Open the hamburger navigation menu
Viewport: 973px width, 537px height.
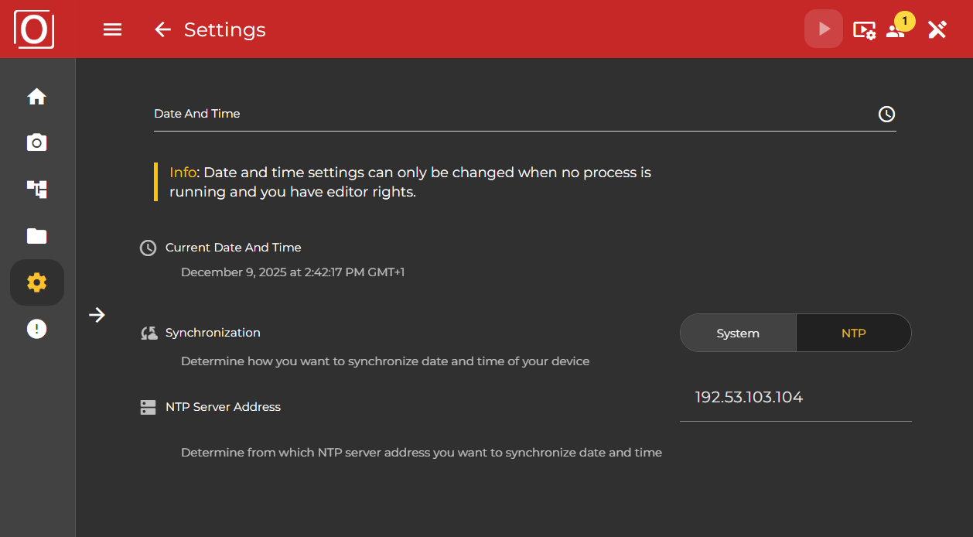click(x=112, y=29)
